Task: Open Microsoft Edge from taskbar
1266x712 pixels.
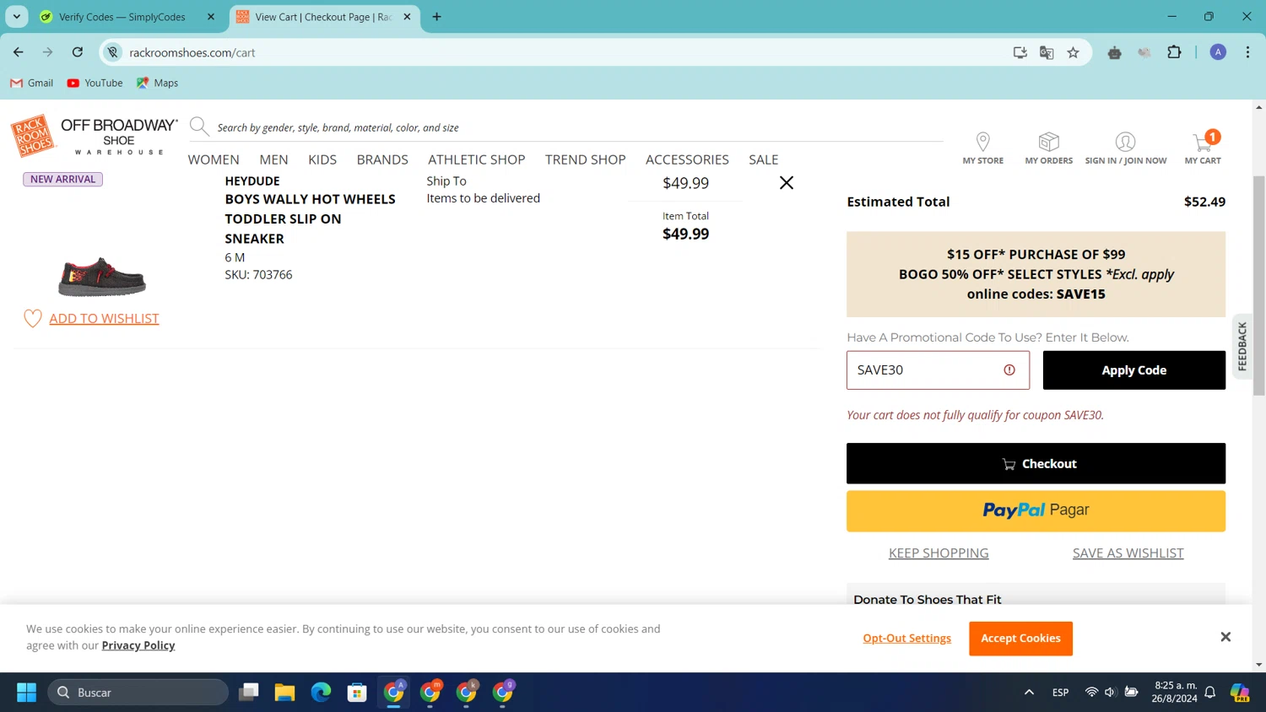Action: (x=321, y=693)
